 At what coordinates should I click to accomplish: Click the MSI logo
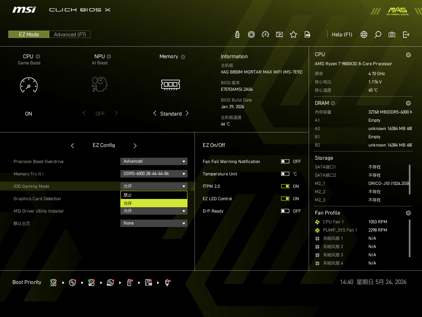point(24,10)
